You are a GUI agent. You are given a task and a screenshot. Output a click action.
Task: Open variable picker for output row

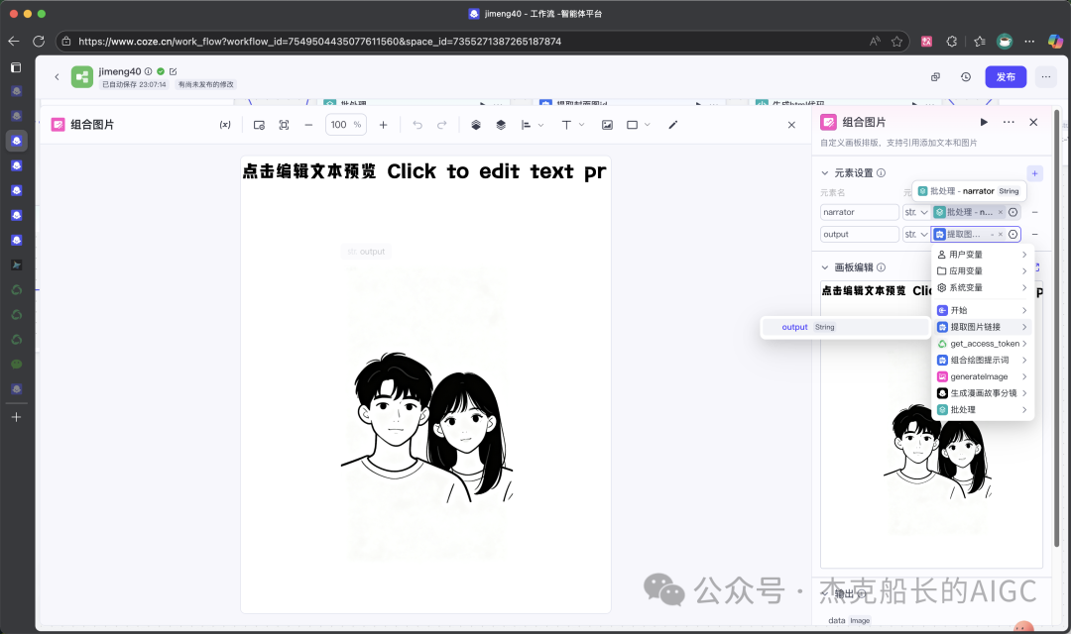click(1012, 234)
